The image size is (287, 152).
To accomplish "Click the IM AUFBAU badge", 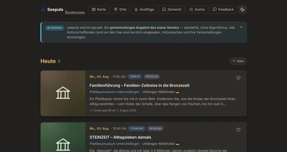I will click(x=55, y=28).
